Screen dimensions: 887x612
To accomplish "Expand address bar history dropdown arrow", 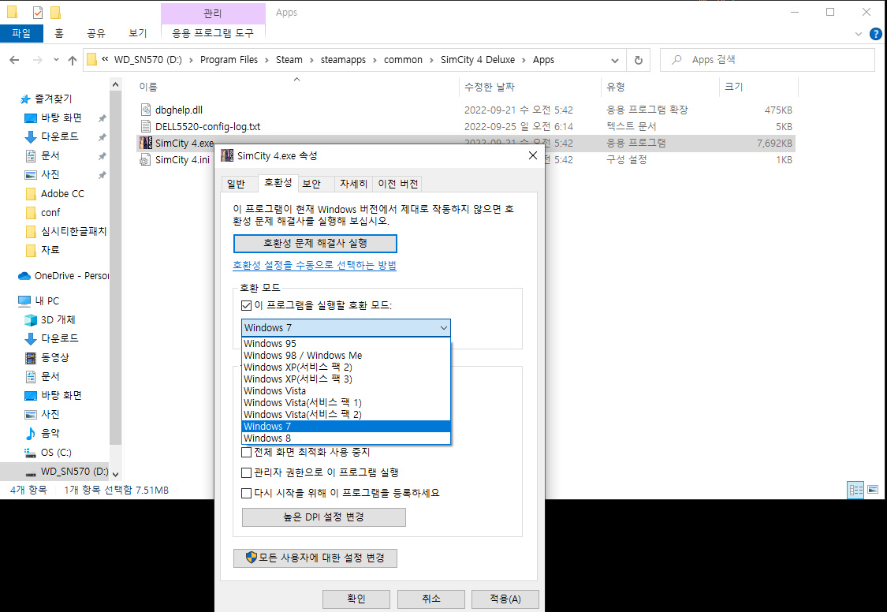I will tap(615, 60).
